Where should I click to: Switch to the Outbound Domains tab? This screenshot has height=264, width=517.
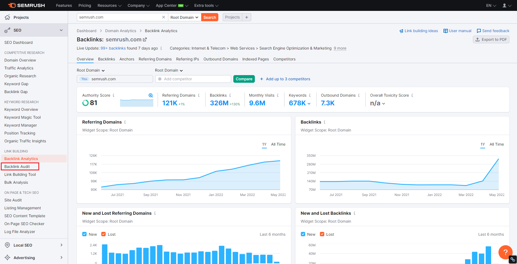click(x=221, y=59)
